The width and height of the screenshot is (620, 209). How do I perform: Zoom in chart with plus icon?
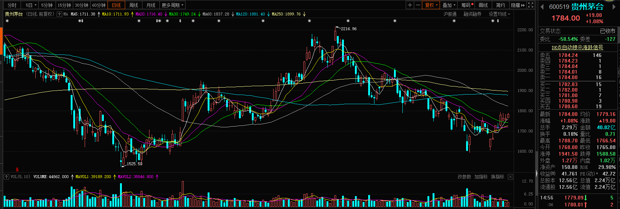pos(410,5)
